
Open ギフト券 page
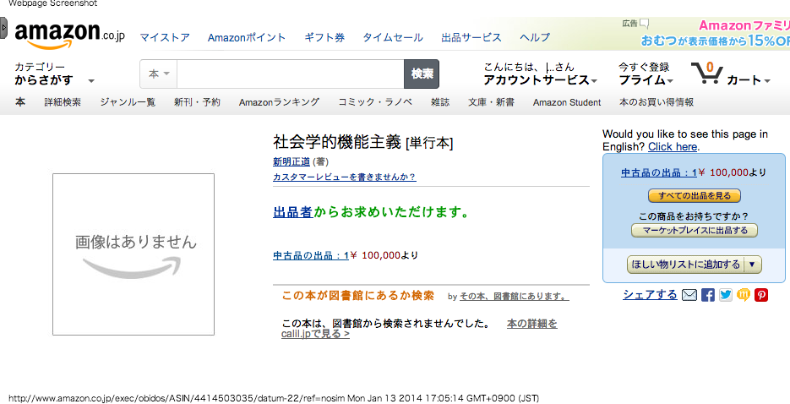[x=324, y=37]
